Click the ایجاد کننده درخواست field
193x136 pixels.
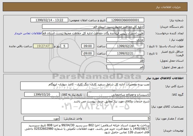tap(93, 33)
